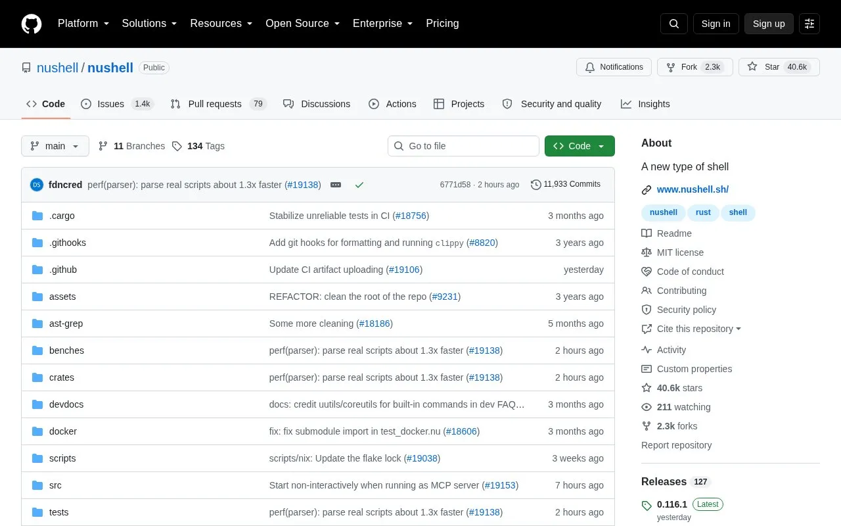This screenshot has height=526, width=841.
Task: Star the nushell repository
Action: (x=779, y=67)
